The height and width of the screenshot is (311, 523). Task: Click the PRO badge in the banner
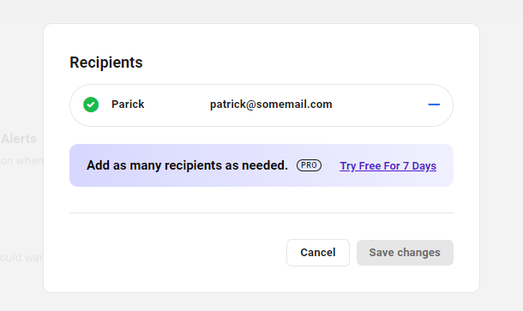[309, 165]
